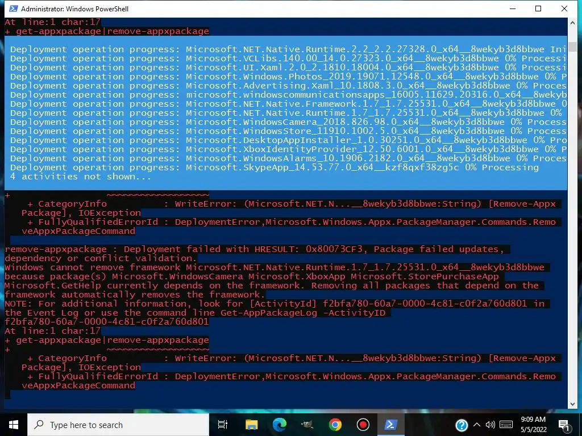Click the console vertical scrollbar thumb
Screen dimensions: 582x436
(x=572, y=47)
